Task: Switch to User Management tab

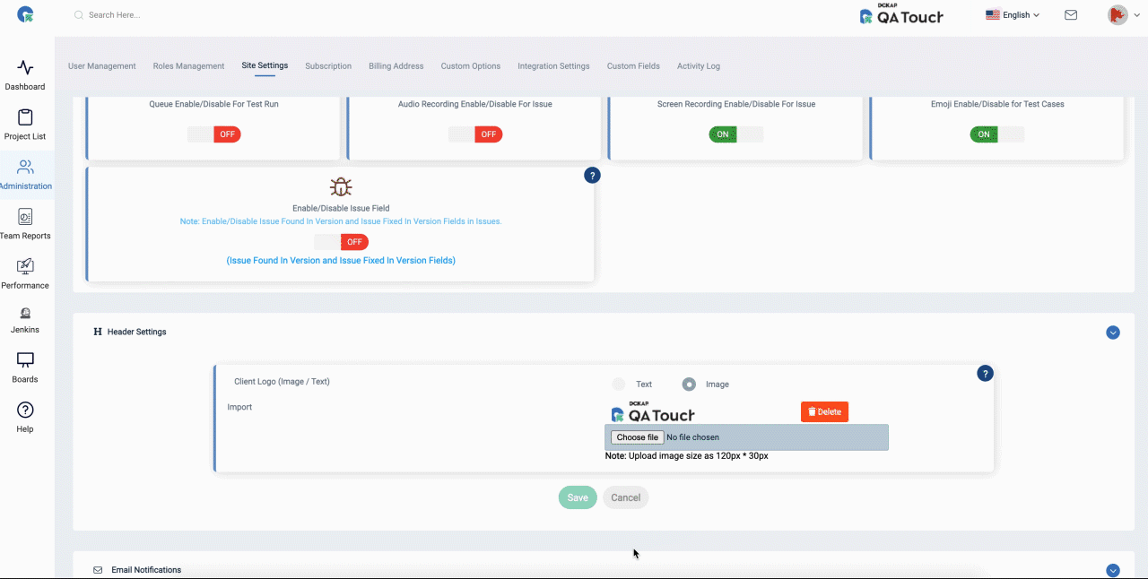Action: pos(102,66)
